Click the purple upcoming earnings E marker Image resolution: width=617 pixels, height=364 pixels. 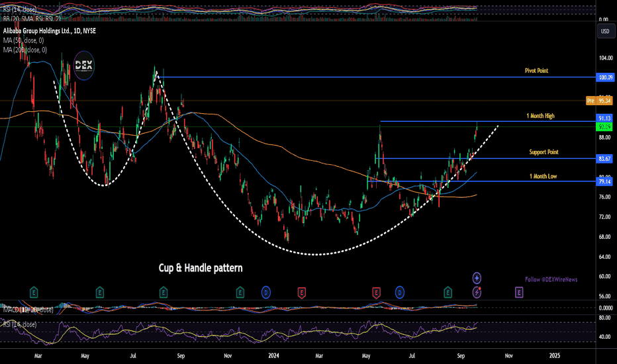pos(519,293)
